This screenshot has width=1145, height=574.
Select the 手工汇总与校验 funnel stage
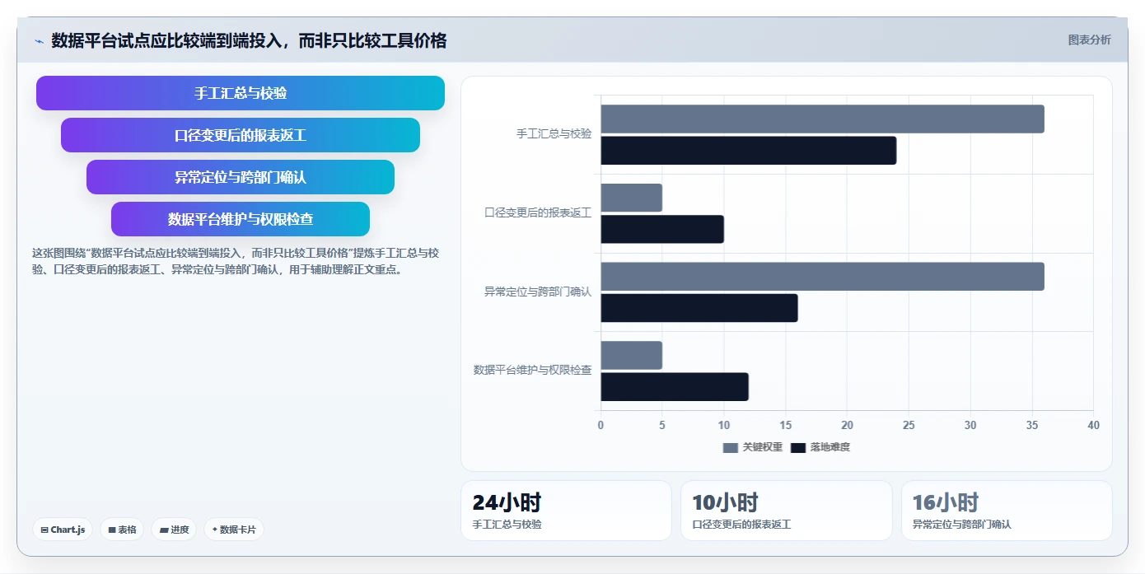click(x=241, y=93)
